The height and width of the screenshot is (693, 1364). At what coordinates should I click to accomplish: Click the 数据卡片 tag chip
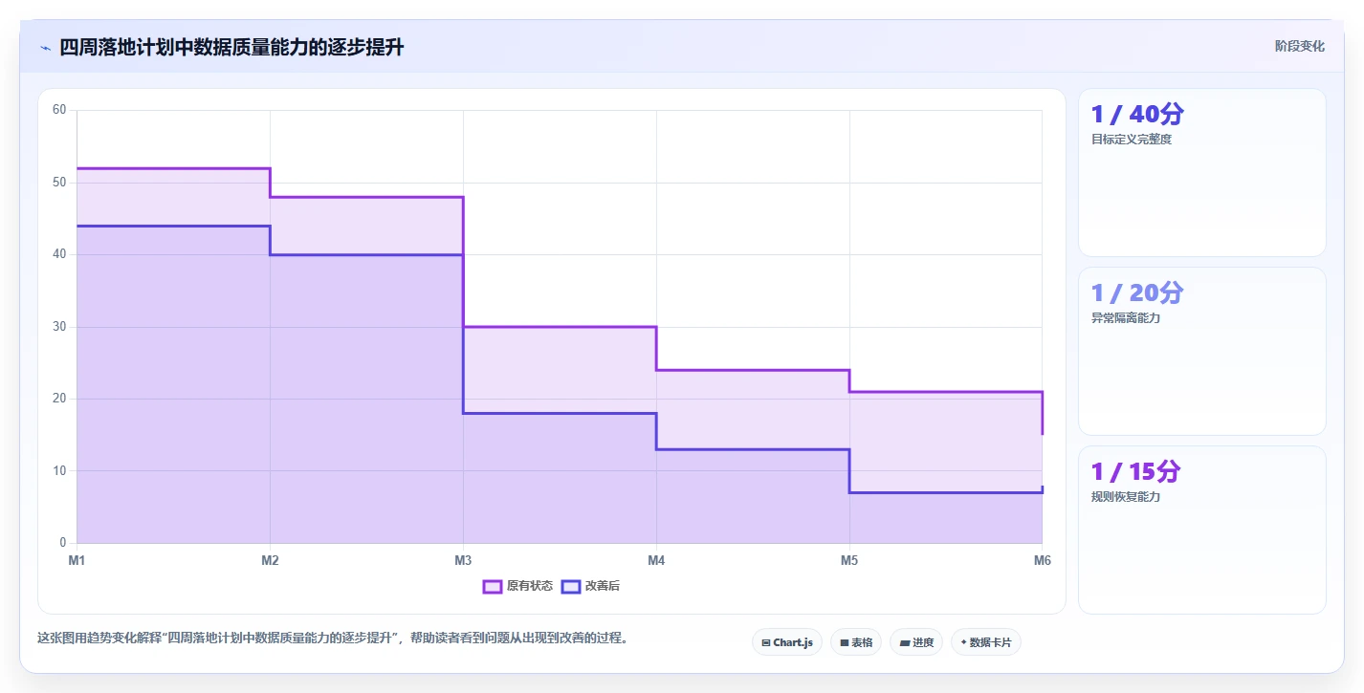[x=986, y=642]
